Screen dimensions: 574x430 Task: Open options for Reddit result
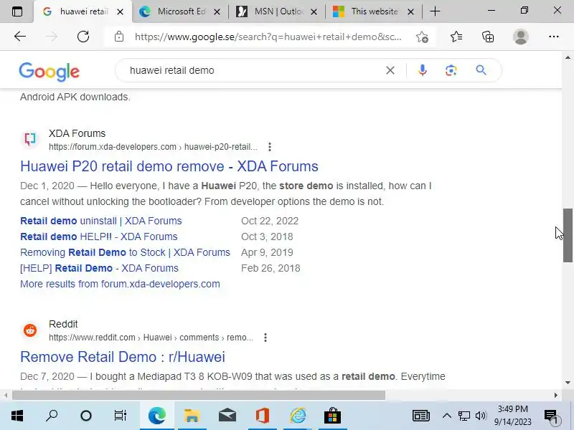coord(265,338)
